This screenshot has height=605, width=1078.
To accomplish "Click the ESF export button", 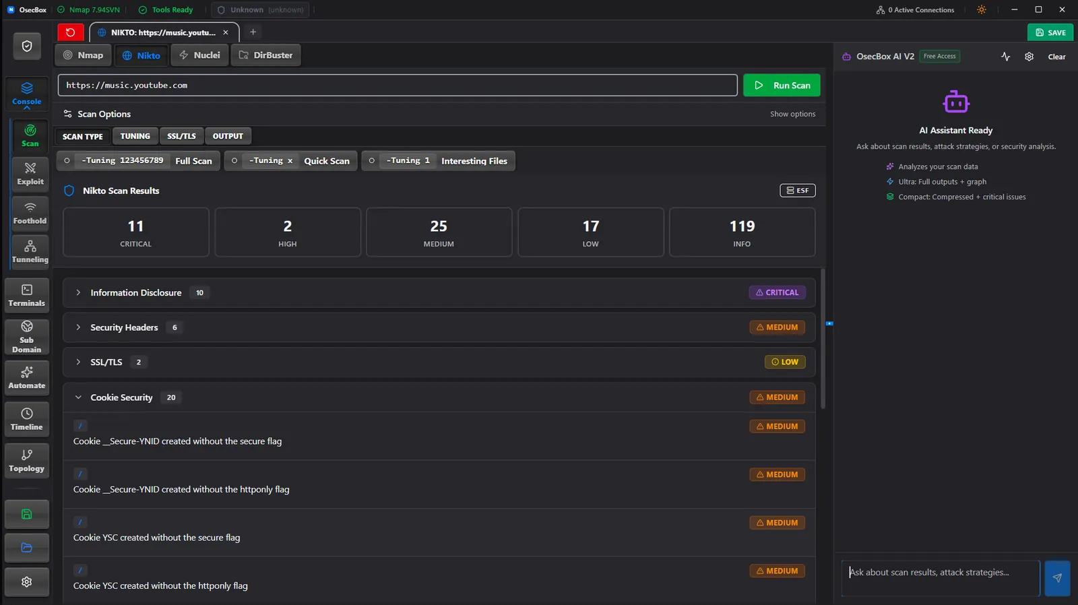I will [798, 191].
